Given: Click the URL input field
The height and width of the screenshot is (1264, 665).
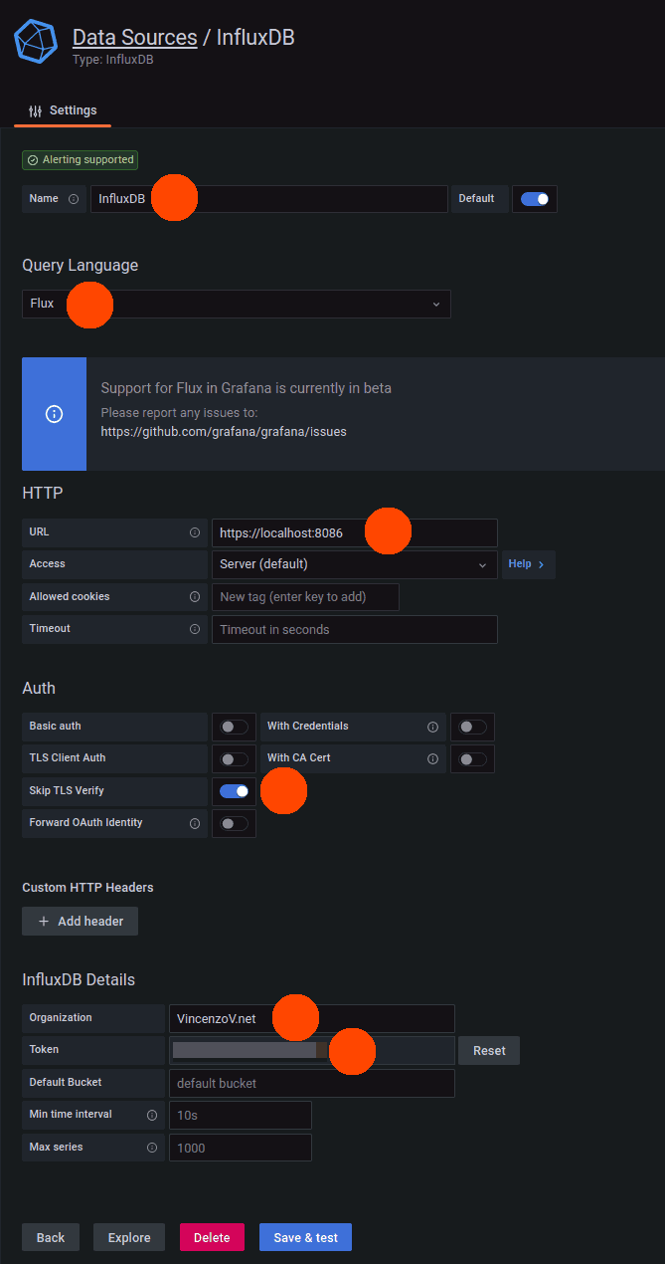Looking at the screenshot, I should pos(355,532).
